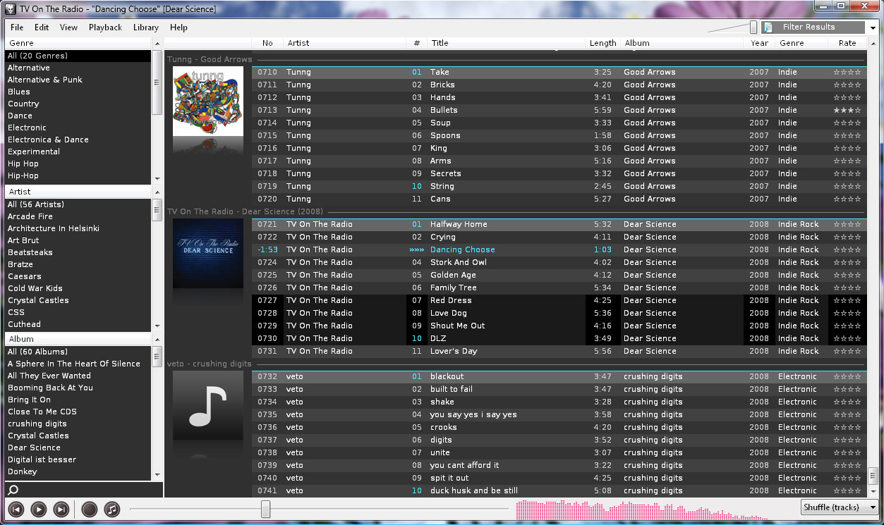
Task: Click the Next track button
Action: point(62,509)
